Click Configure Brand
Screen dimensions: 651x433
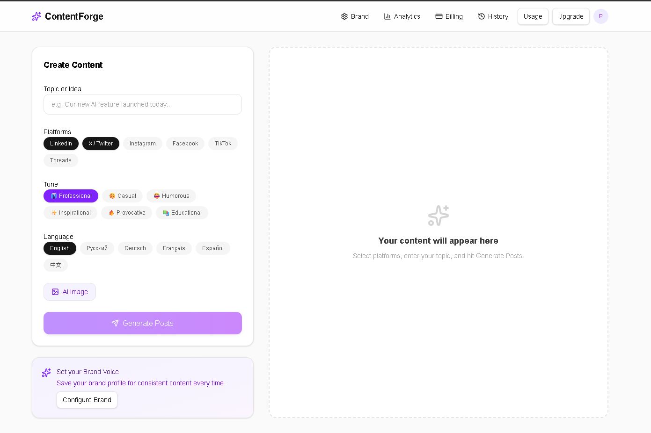pos(87,400)
